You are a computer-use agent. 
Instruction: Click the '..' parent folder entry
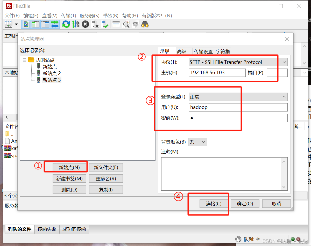pos(10,134)
